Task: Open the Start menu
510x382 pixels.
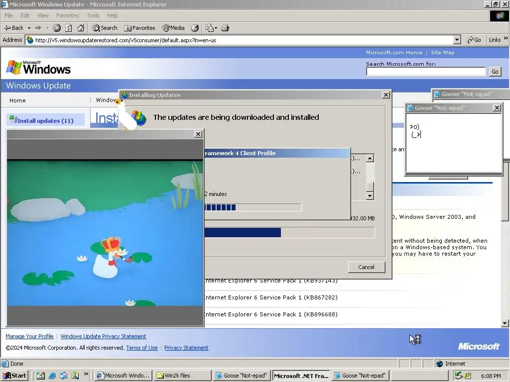Action: pyautogui.click(x=14, y=376)
